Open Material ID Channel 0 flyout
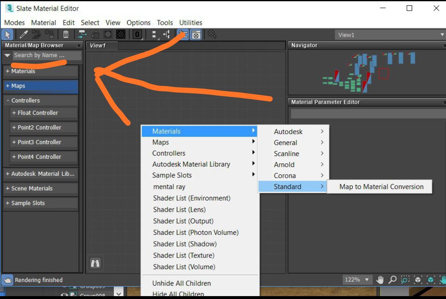 coord(137,35)
